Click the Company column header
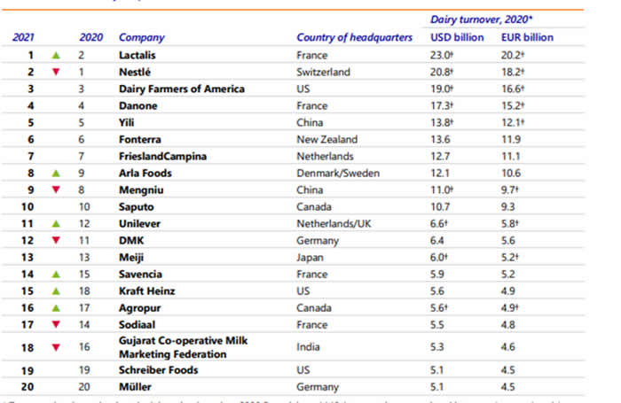621x403 pixels. pyautogui.click(x=140, y=37)
